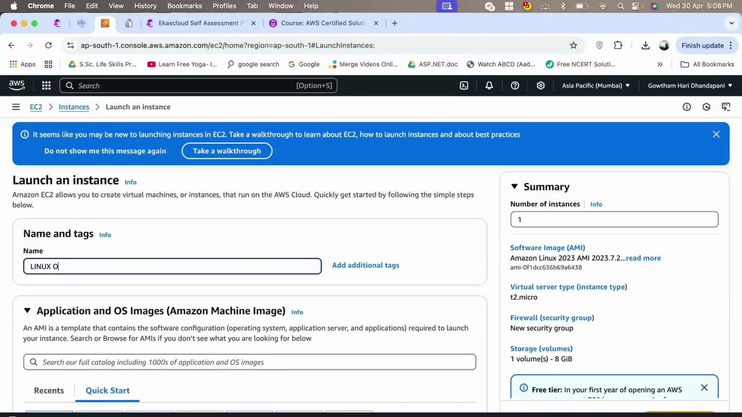The height and width of the screenshot is (417, 742).
Task: Open the tab groups grid icon in bookmarks bar
Action: pos(49,64)
